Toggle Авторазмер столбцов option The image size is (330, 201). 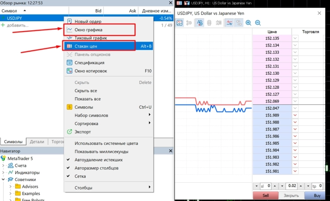pos(96,168)
